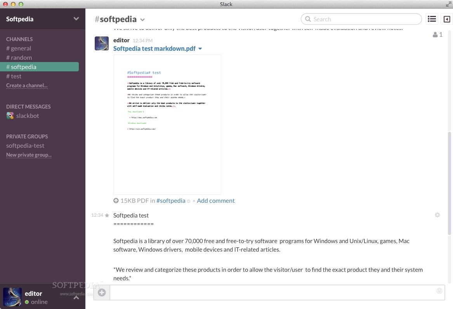This screenshot has width=453, height=309.
Task: Click the slackbot avatar icon
Action: click(x=10, y=116)
